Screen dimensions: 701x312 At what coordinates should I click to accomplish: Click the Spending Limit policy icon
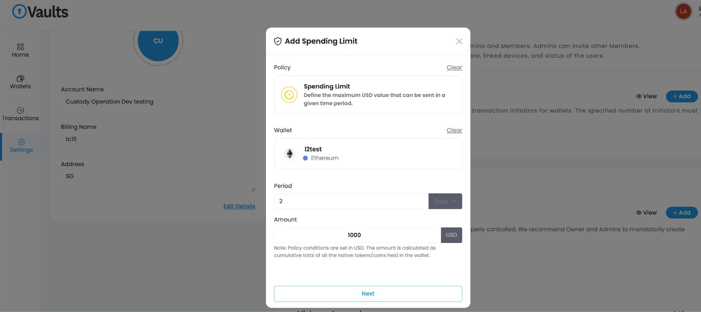(x=289, y=95)
